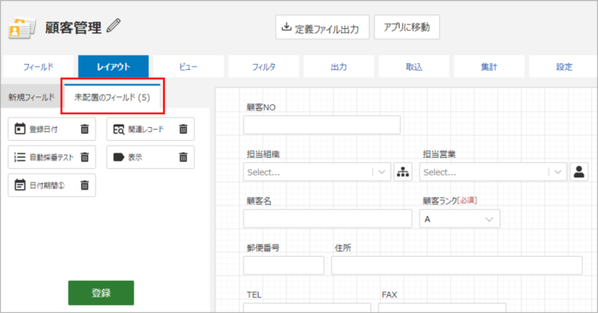
Task: Click the 顧客ランク field label
Action: pyautogui.click(x=440, y=201)
